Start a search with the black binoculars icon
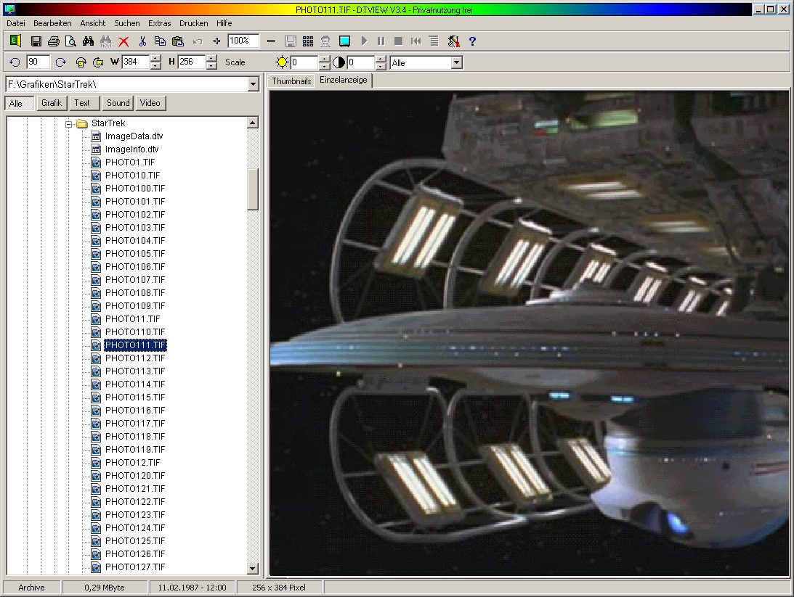794x597 pixels. click(88, 41)
